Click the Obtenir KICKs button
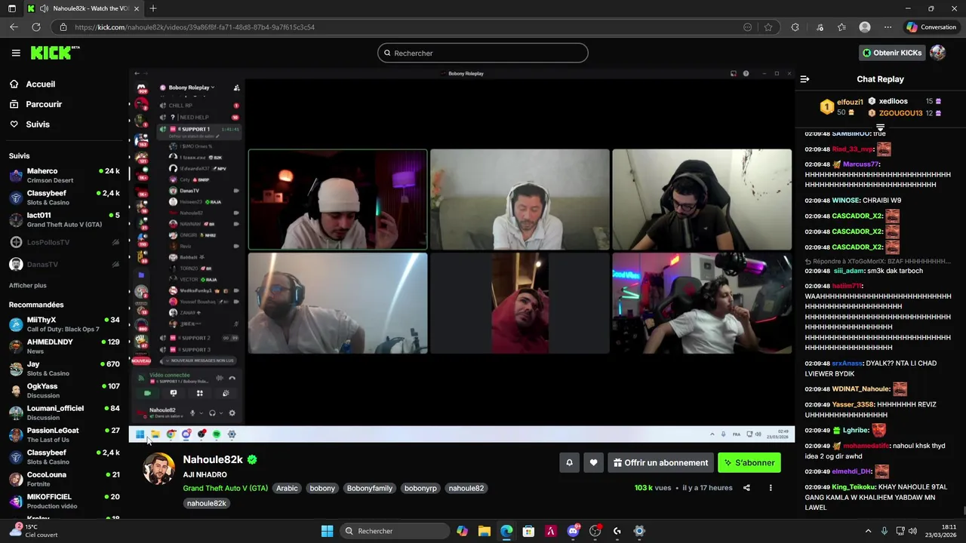966x543 pixels. 892,53
